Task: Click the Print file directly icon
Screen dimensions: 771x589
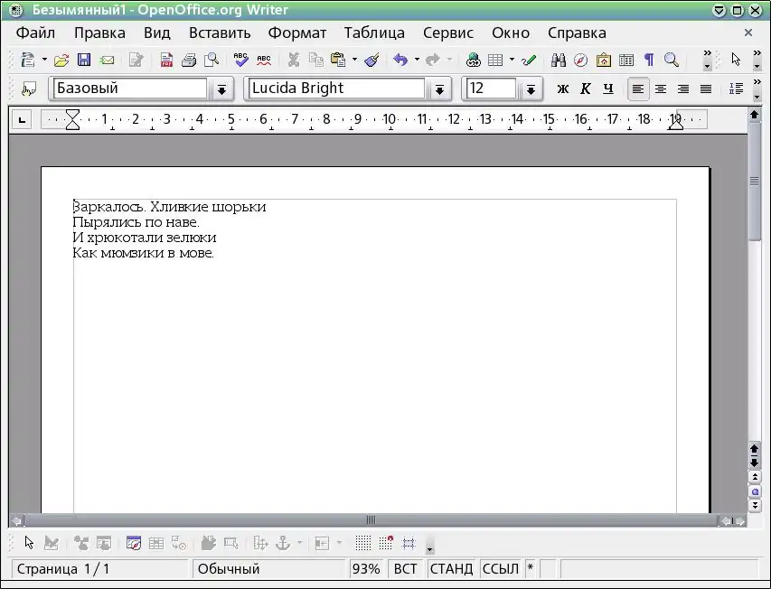Action: coord(189,61)
